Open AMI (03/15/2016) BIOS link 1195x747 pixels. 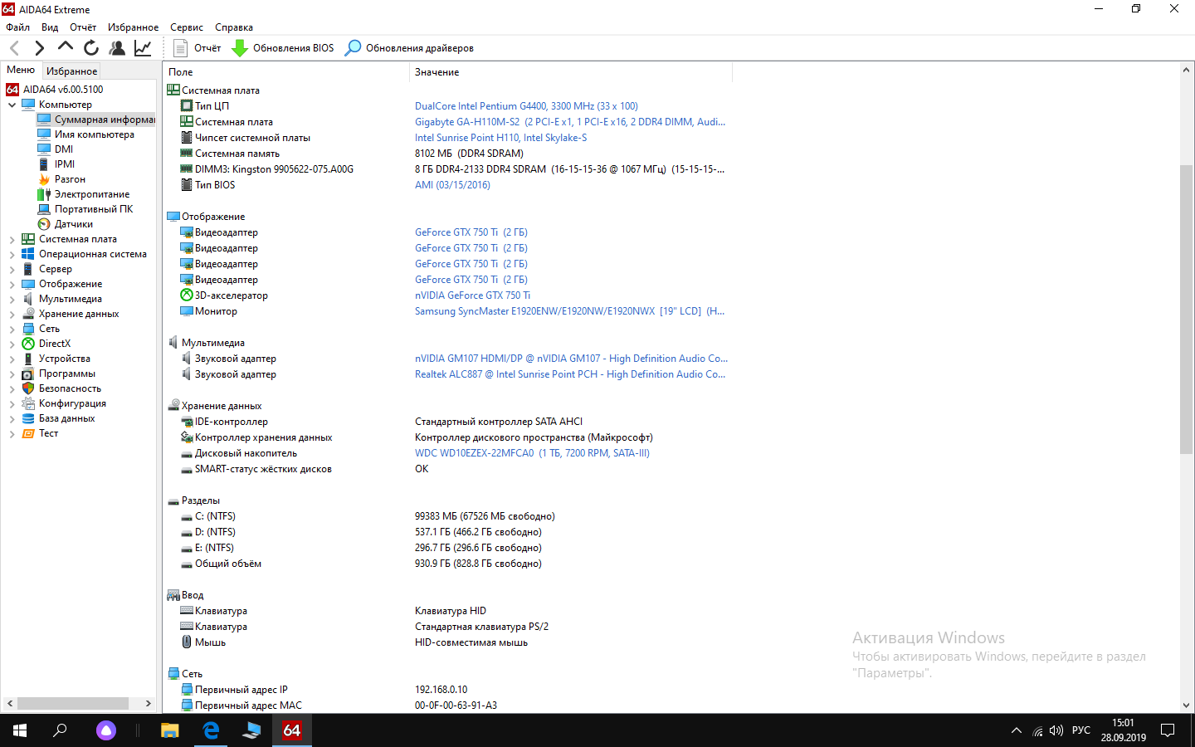click(x=452, y=185)
